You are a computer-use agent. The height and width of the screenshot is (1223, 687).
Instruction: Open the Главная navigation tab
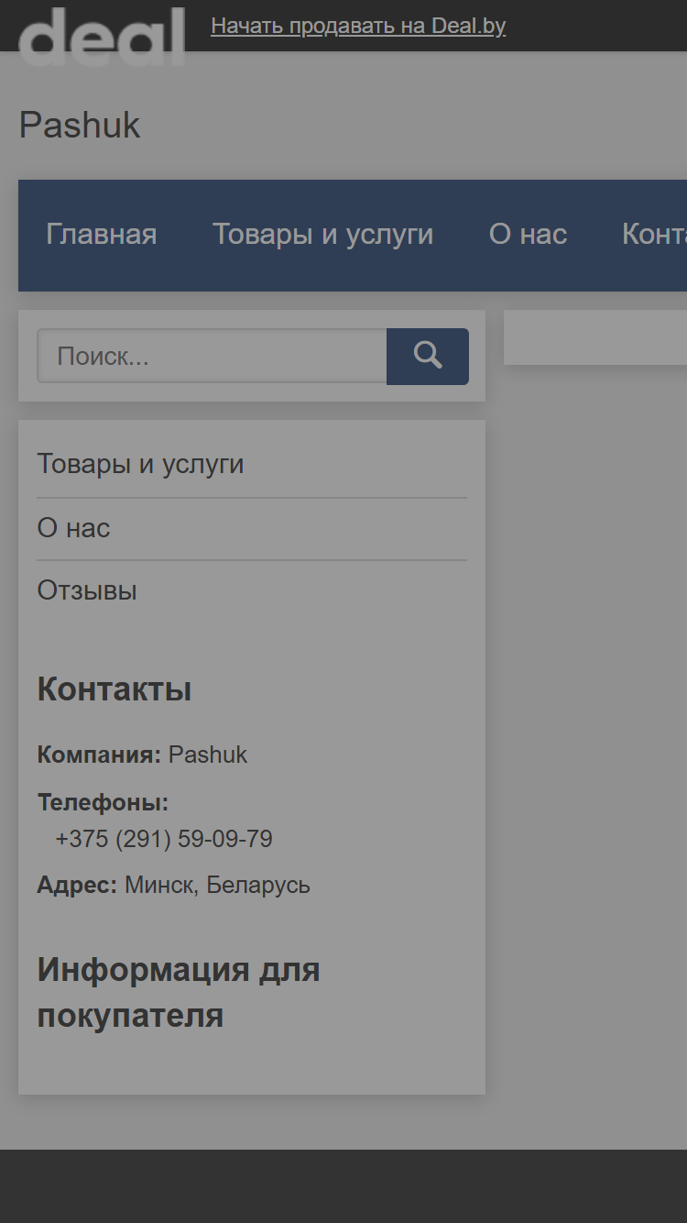tap(102, 235)
